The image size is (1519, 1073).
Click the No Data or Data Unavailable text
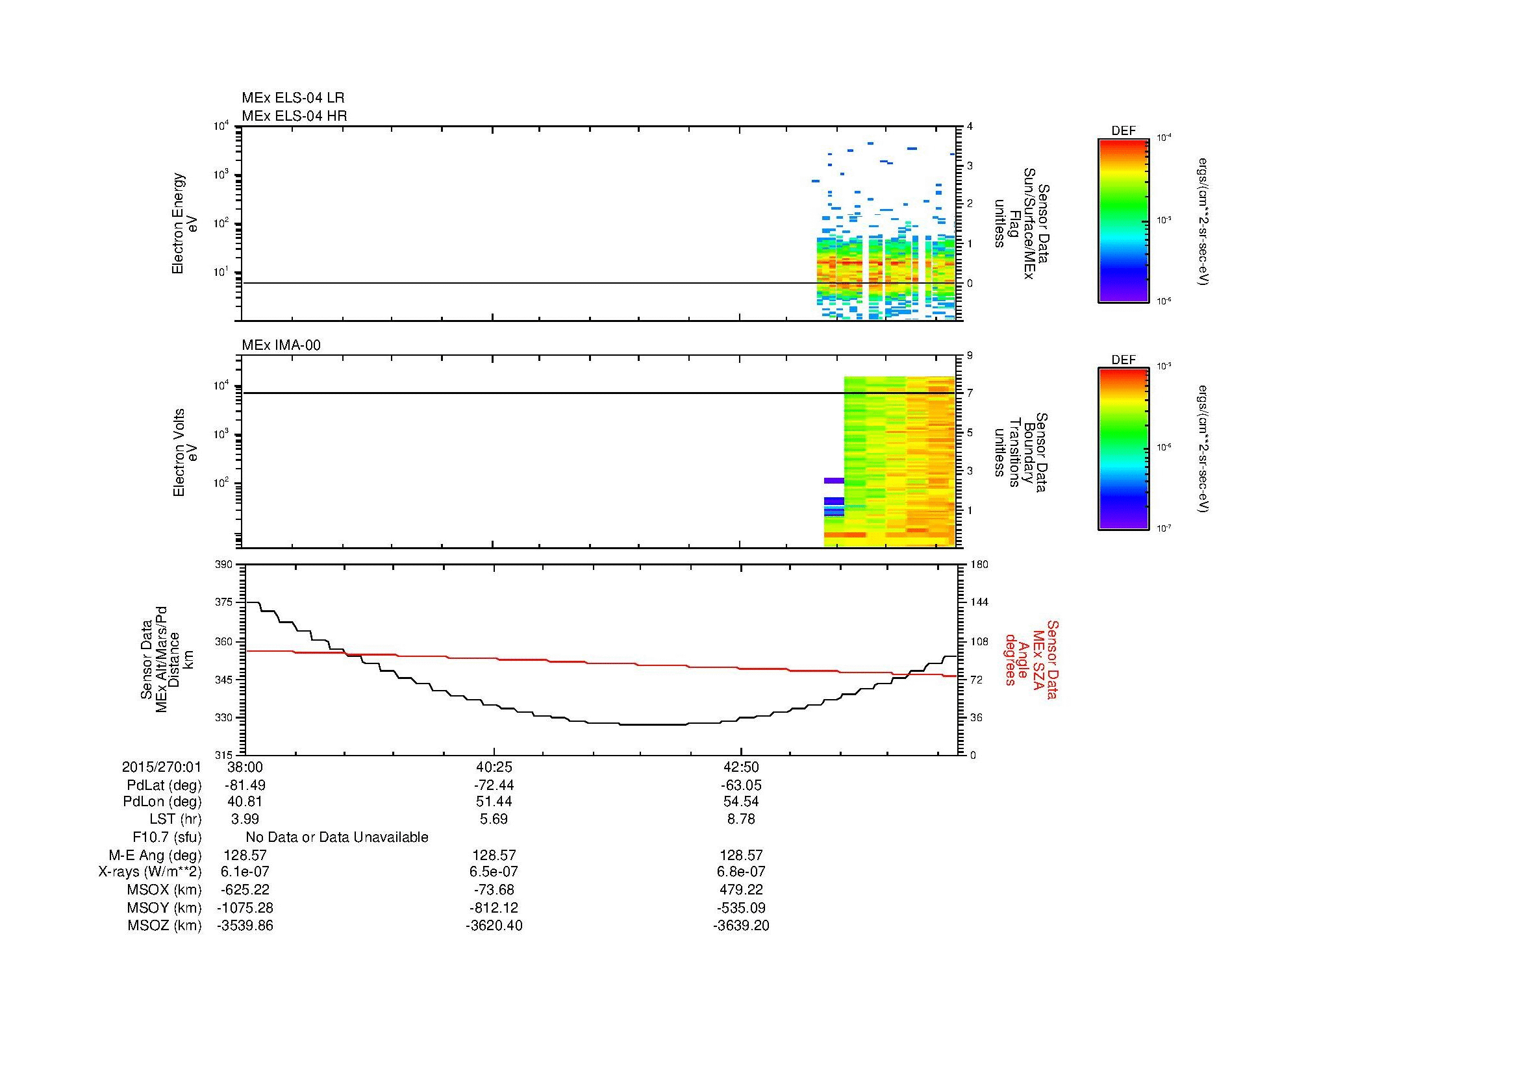pyautogui.click(x=337, y=837)
